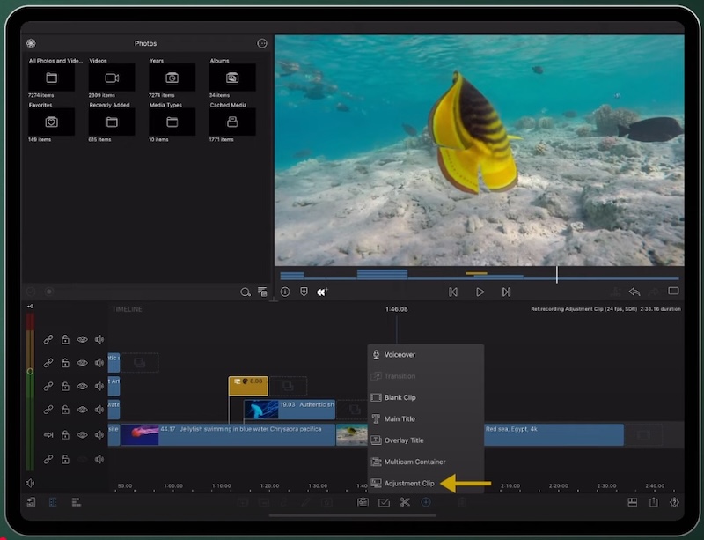Image resolution: width=704 pixels, height=540 pixels.
Task: Jump to previous edit point
Action: point(453,292)
